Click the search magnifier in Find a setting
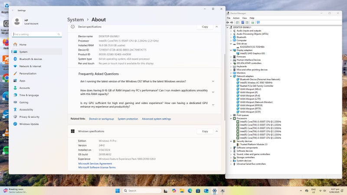This screenshot has height=195, width=347. point(59,34)
